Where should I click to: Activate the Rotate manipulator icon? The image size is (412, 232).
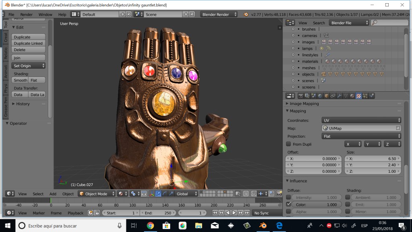(x=165, y=193)
